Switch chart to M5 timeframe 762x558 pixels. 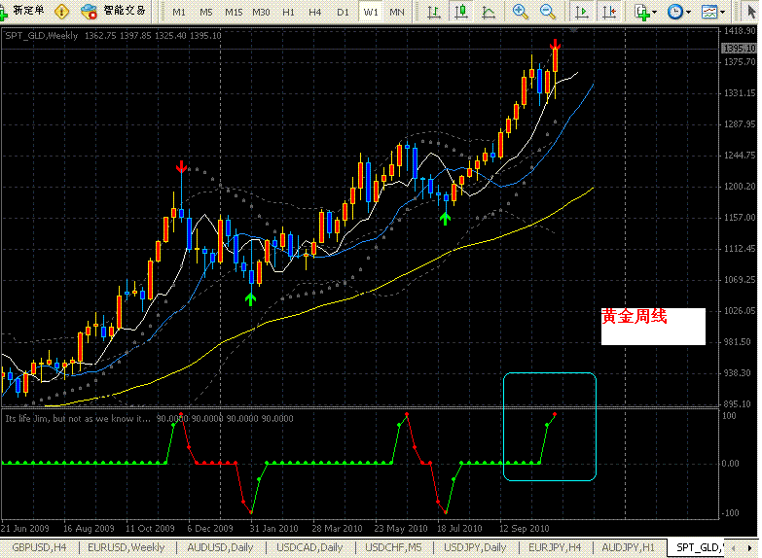pyautogui.click(x=206, y=12)
